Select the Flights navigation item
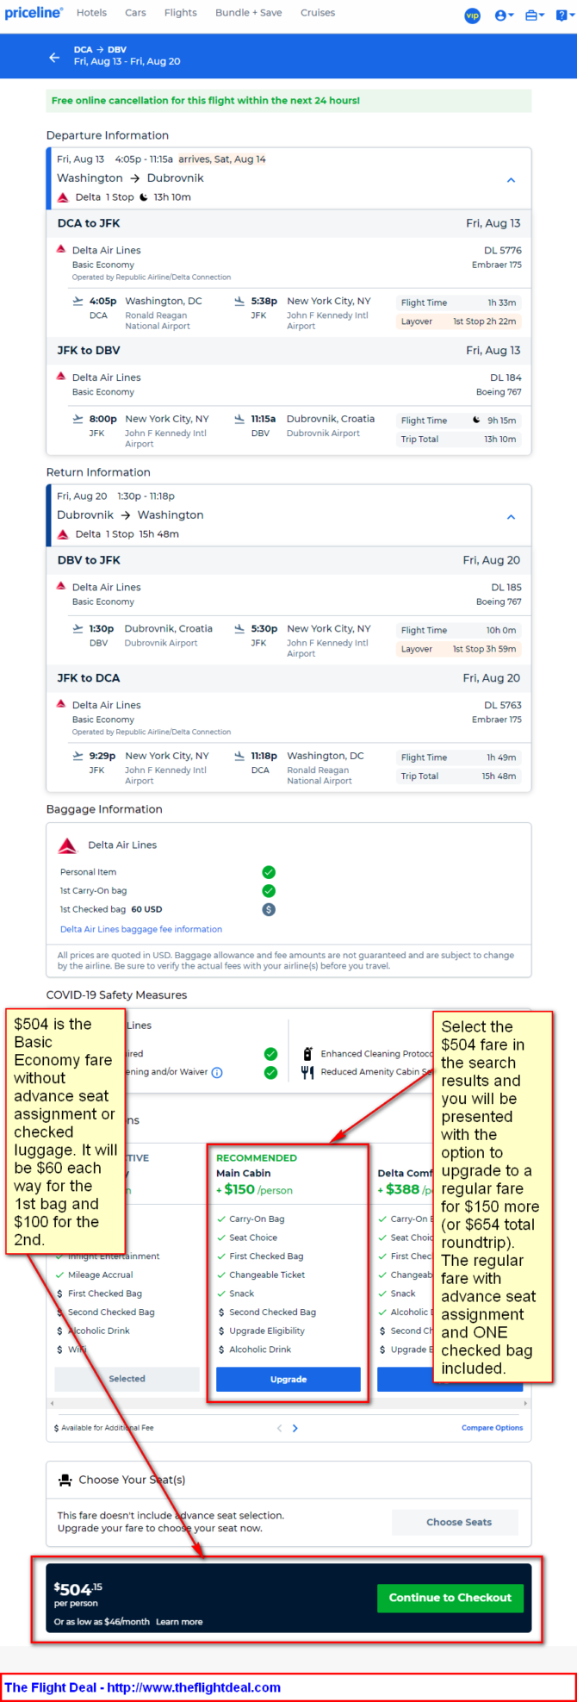 [181, 13]
